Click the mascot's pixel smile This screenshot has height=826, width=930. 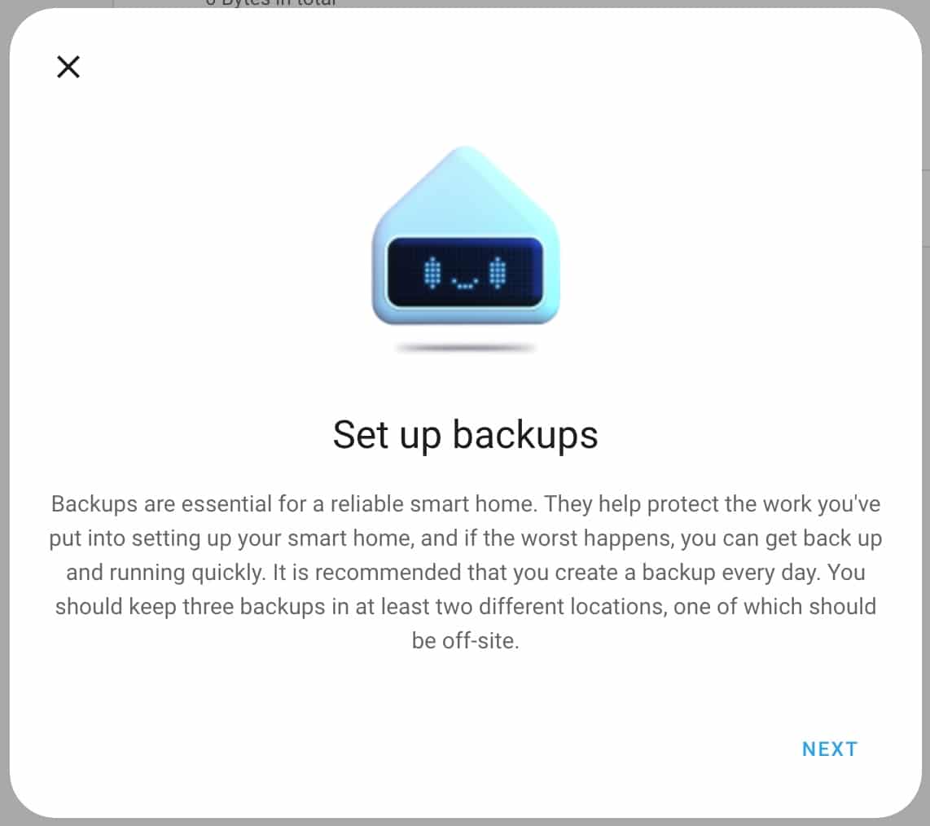pyautogui.click(x=465, y=283)
